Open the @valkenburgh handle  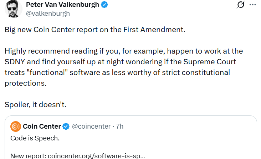pos(48,14)
